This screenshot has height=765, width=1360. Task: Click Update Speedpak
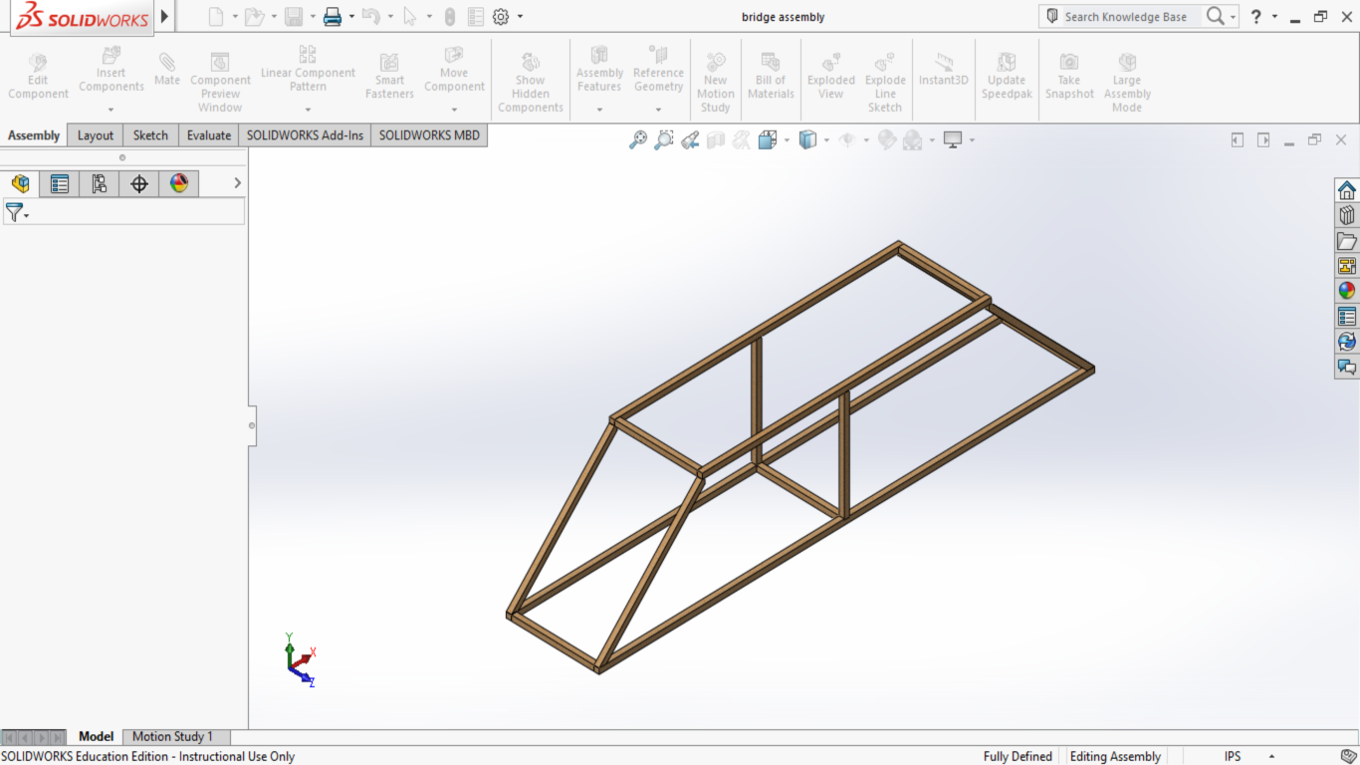pos(1007,77)
